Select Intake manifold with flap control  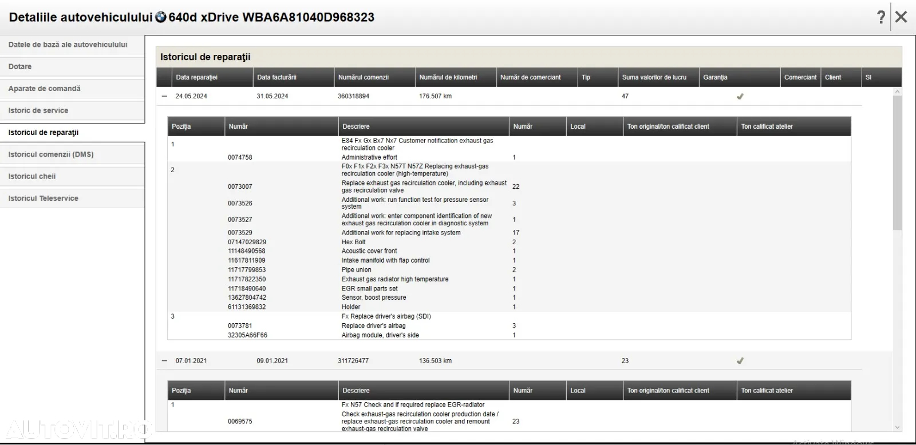(x=509, y=260)
